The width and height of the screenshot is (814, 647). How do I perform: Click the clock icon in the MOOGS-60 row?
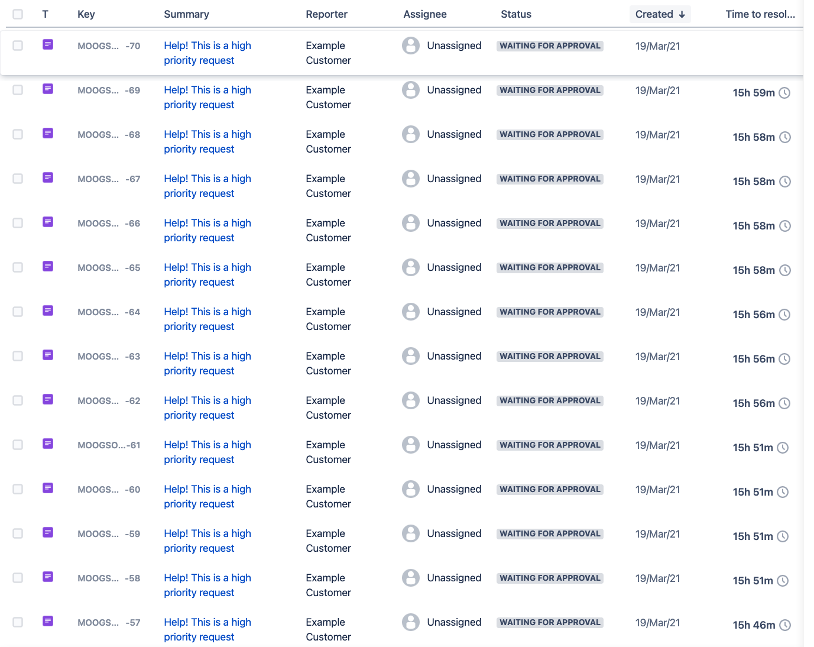point(783,492)
